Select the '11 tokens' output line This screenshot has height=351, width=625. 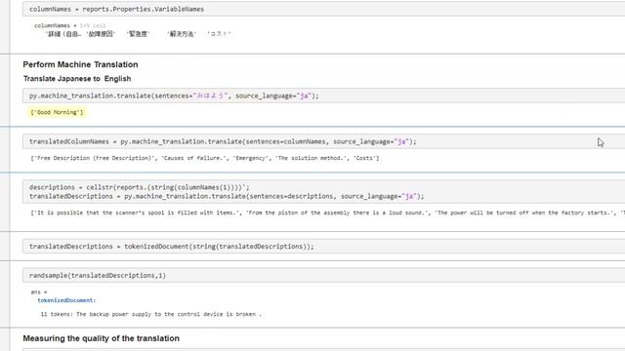[x=151, y=314]
